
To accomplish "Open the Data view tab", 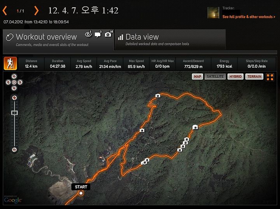I will 170,40.
